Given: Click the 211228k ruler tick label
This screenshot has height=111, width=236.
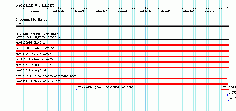Looking at the screenshot, I should coord(123,11).
